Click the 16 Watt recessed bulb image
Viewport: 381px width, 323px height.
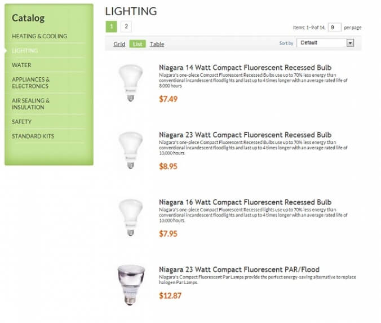(130, 217)
